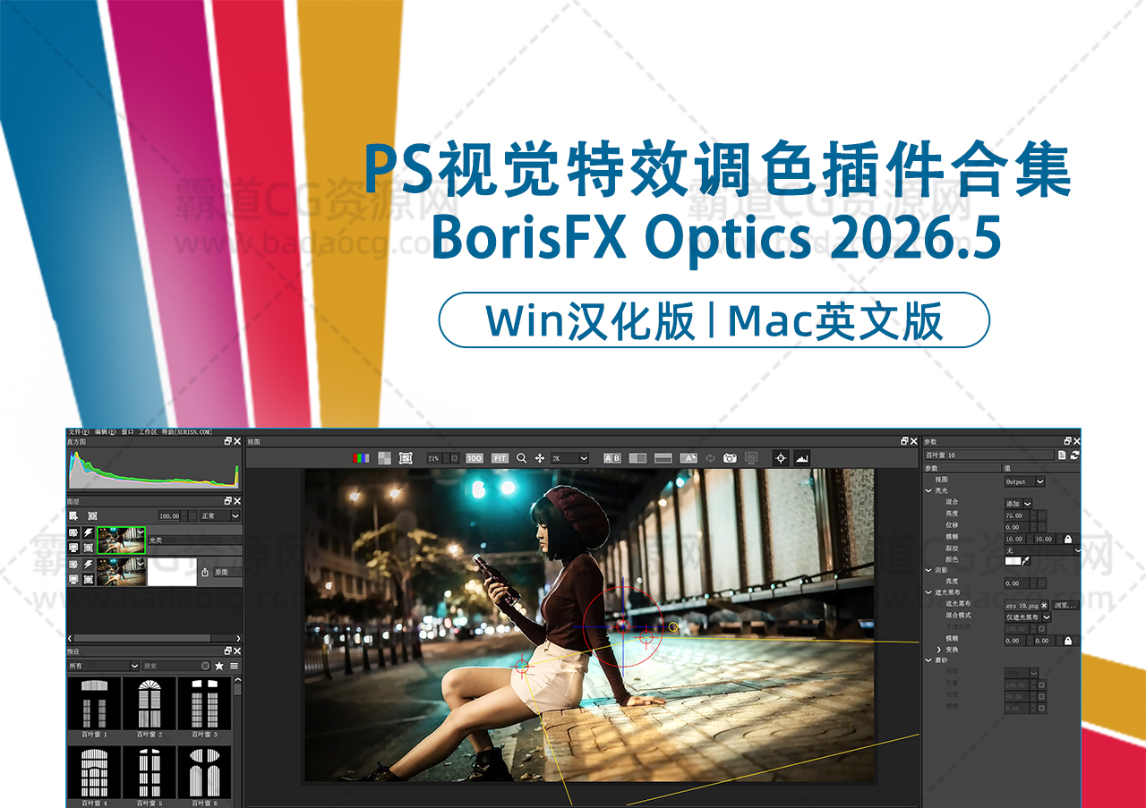Click the A corner comparison icon
This screenshot has height=808, width=1146.
point(688,458)
